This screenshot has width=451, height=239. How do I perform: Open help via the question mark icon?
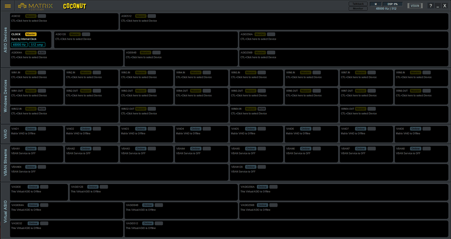[430, 6]
